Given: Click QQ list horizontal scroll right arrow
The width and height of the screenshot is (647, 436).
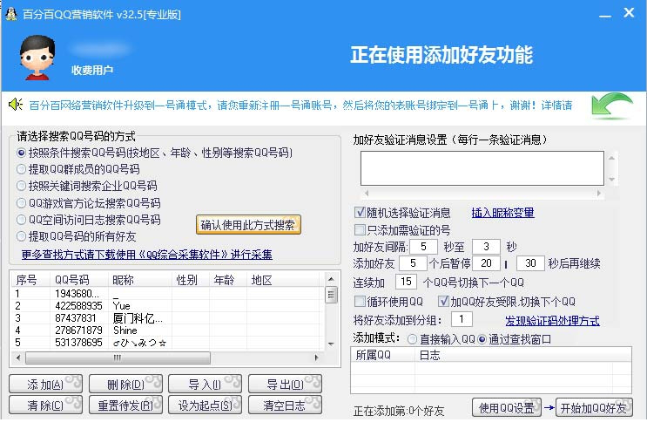Looking at the screenshot, I should [x=316, y=358].
